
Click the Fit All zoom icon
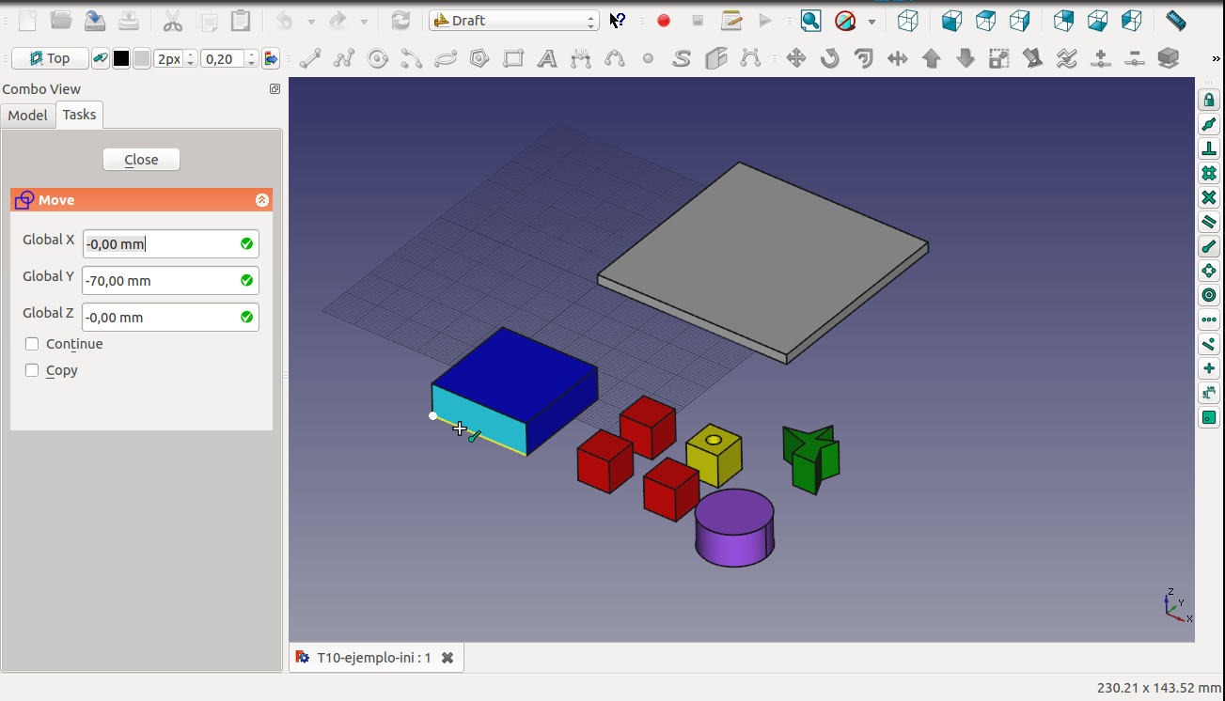point(810,21)
